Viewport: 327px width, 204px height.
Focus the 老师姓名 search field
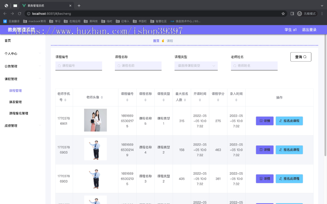point(254,66)
